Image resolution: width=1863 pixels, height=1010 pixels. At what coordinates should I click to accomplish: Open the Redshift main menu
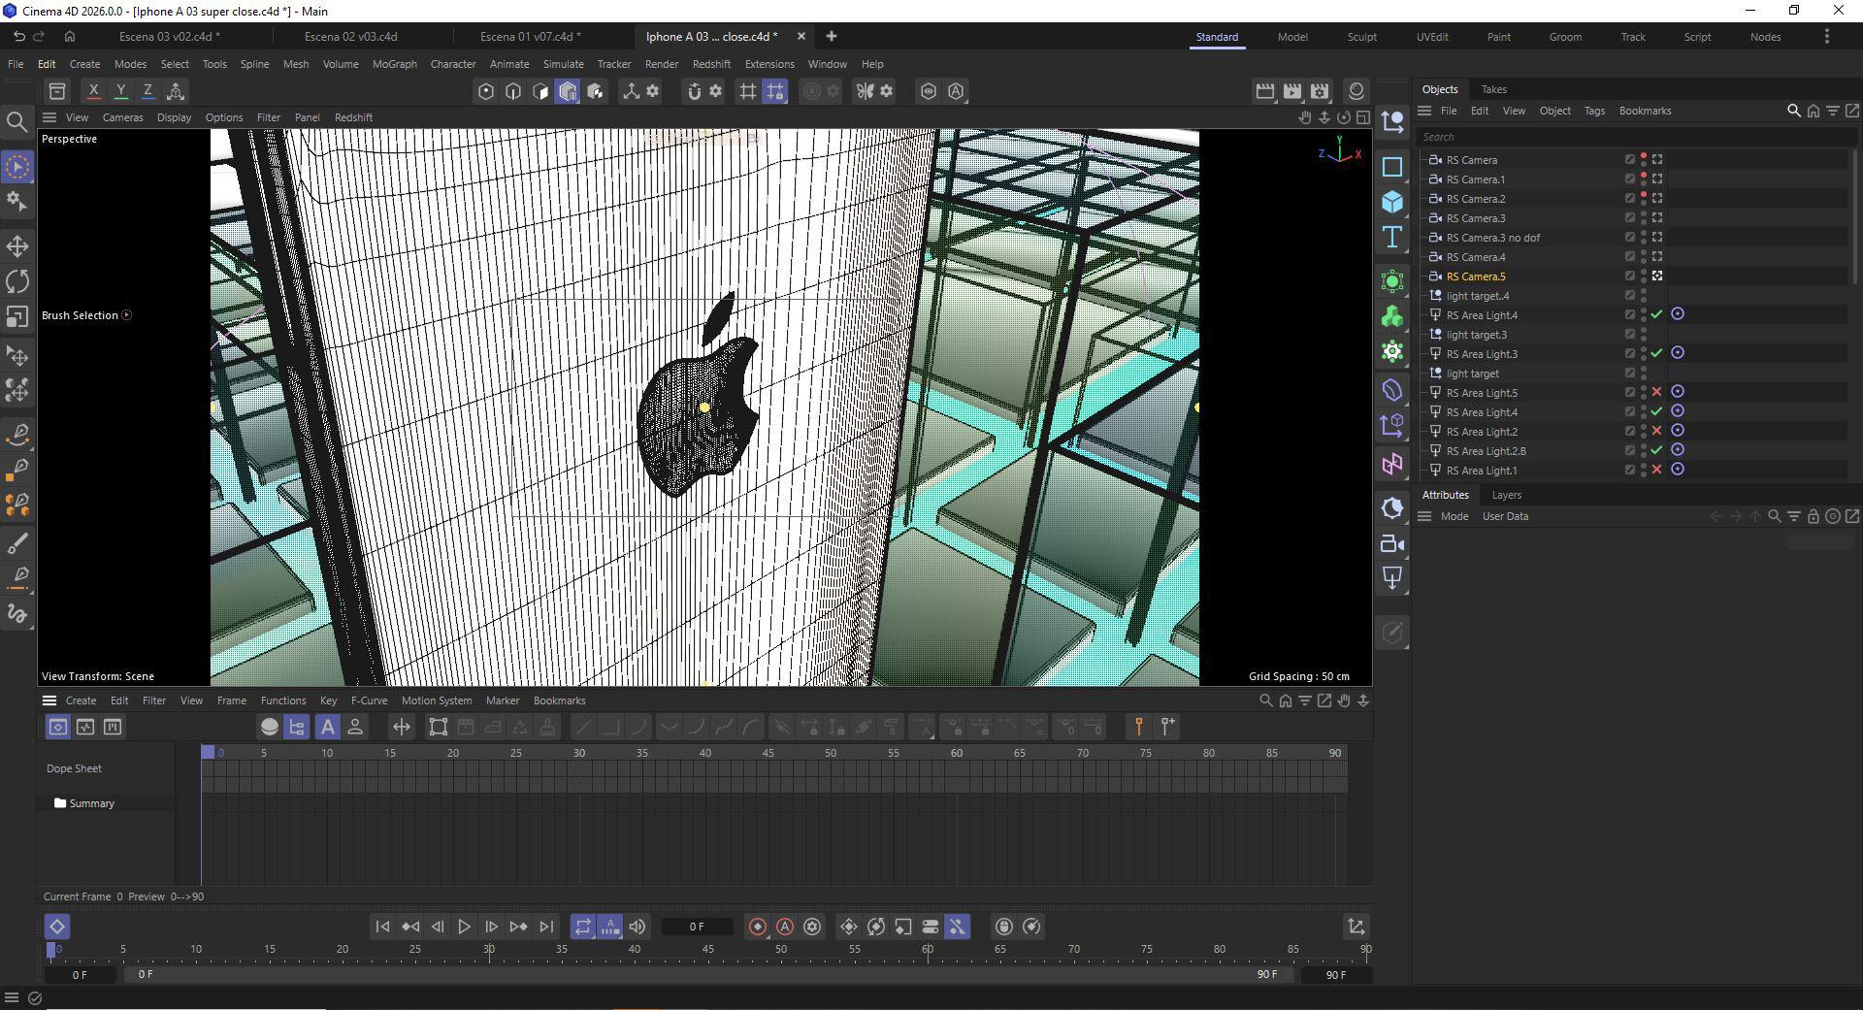pos(711,64)
